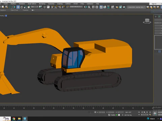Click the fourth project folder icon
Screen dimensions: 162x121
pos(158,7)
